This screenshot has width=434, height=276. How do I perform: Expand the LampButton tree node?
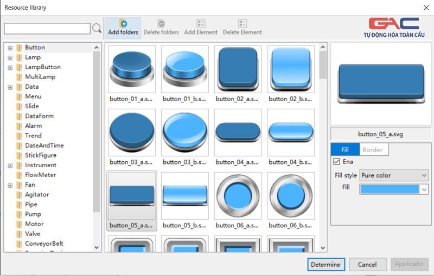click(x=10, y=68)
